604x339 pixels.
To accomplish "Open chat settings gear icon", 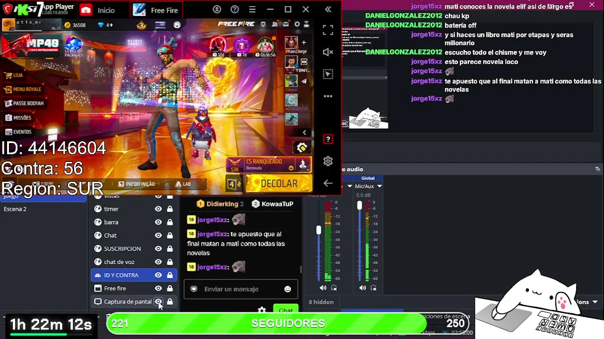I will (262, 311).
